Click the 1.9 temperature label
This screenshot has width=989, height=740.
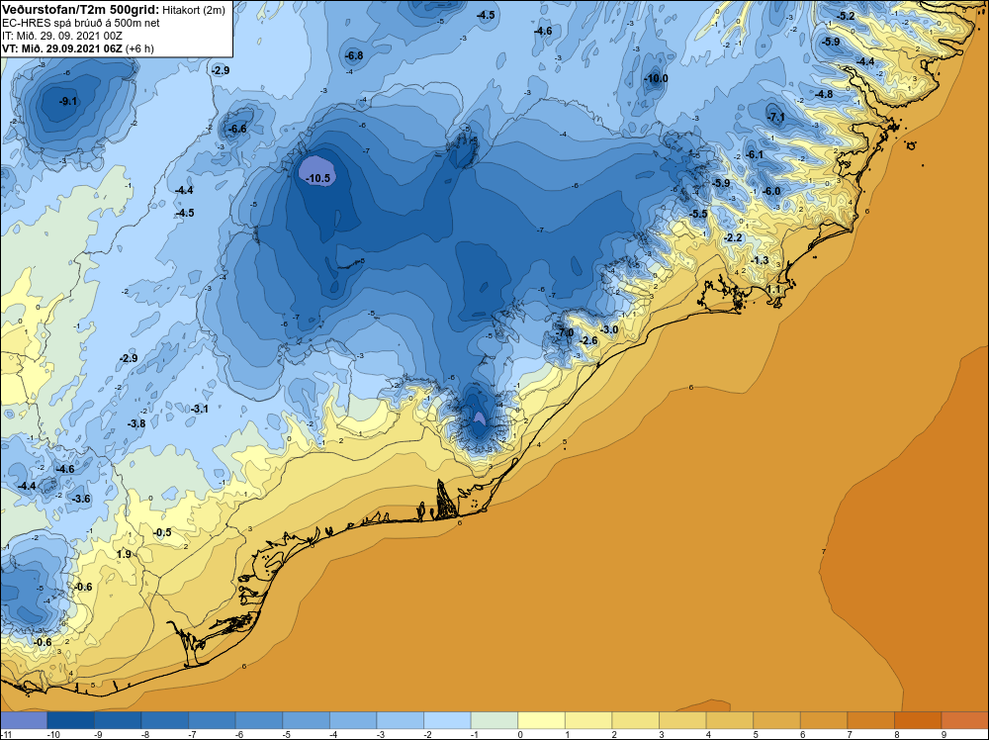(124, 555)
